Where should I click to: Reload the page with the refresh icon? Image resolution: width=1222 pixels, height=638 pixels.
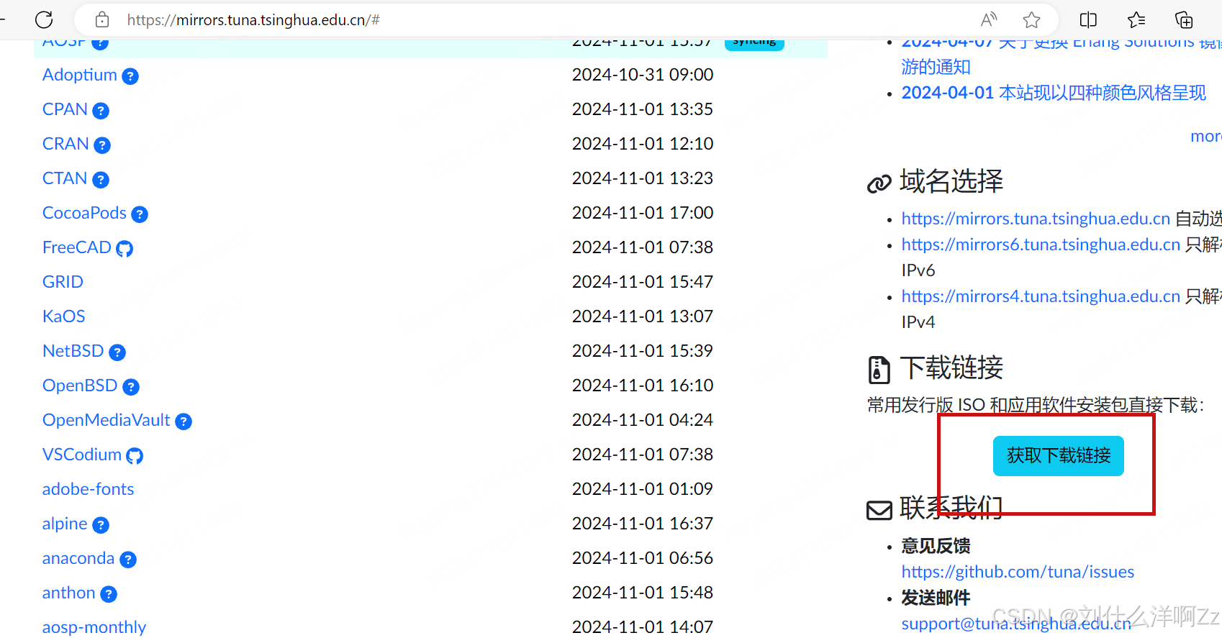click(x=44, y=20)
